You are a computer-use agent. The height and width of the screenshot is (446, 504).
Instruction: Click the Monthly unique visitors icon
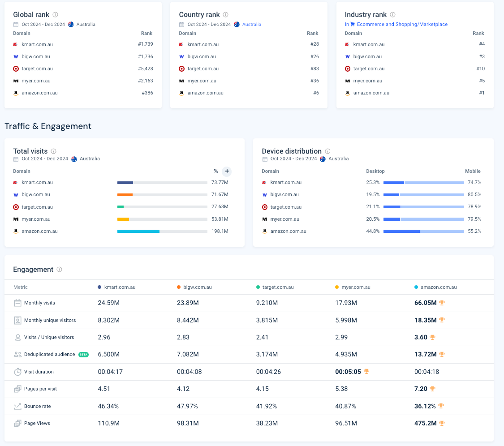coord(17,320)
